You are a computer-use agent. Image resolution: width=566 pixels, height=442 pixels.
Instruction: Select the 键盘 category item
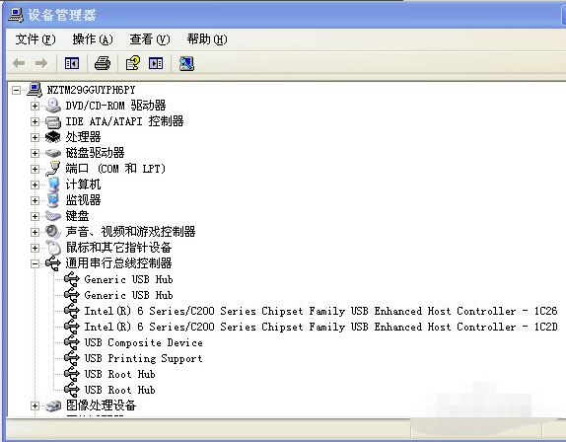coord(77,216)
